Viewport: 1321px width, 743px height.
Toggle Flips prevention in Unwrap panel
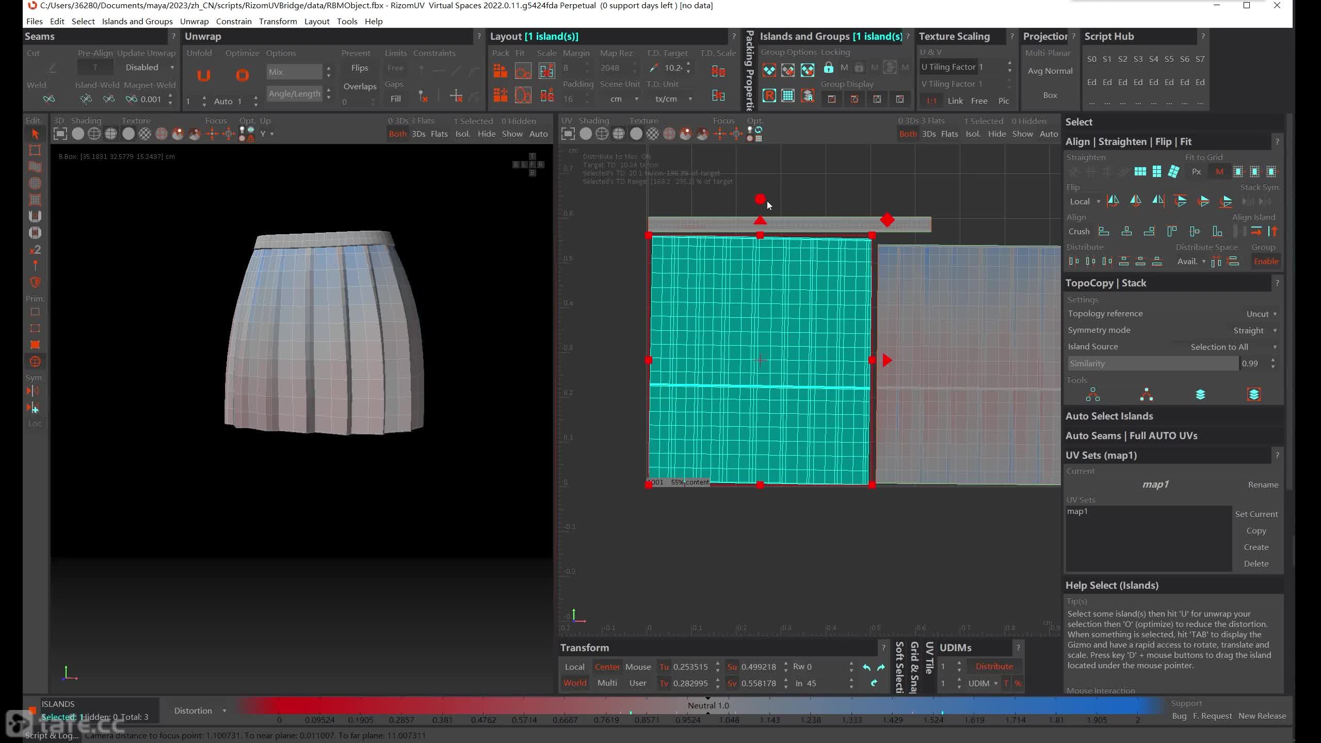click(x=360, y=68)
